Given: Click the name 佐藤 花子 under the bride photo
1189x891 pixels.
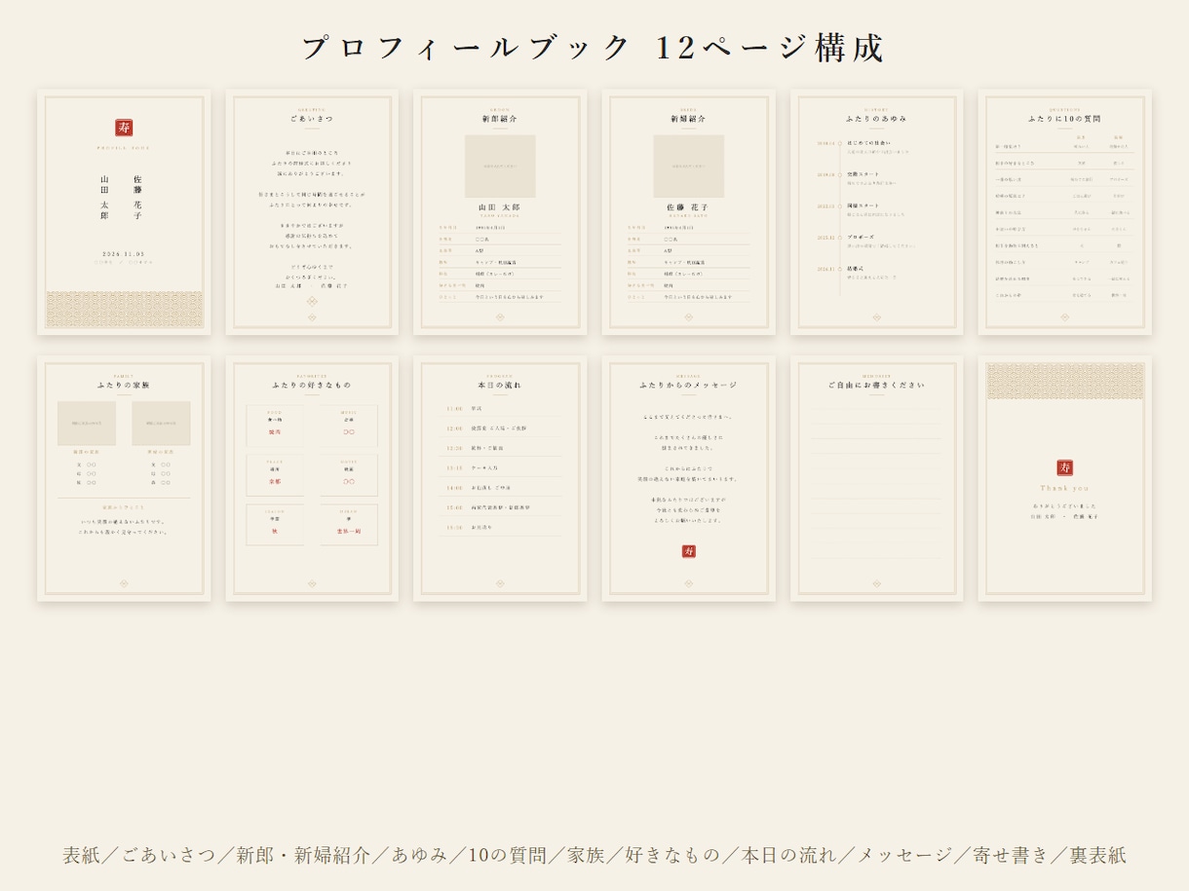Looking at the screenshot, I should (x=688, y=207).
